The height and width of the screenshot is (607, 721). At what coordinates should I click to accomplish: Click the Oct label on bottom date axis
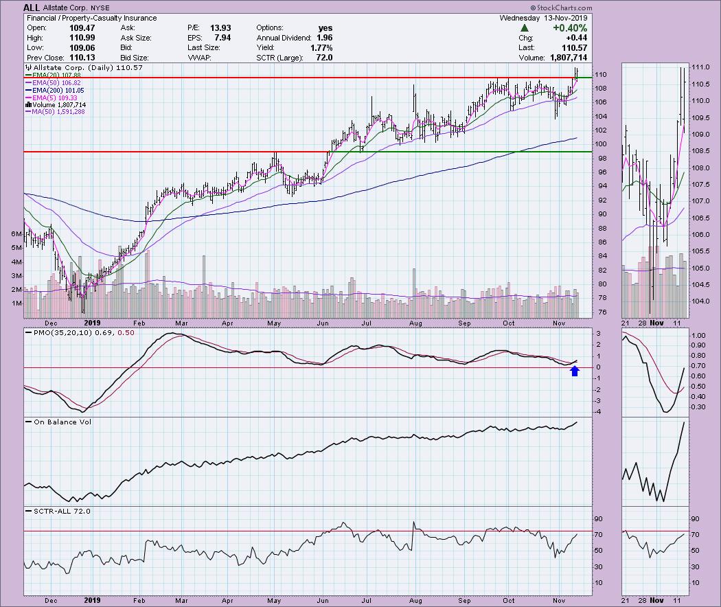(509, 601)
